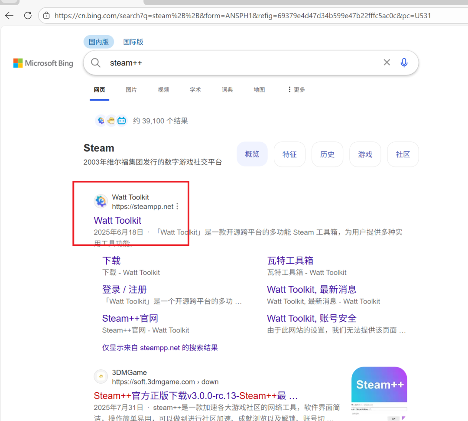Screen dimensions: 468x421
Task: Open the Steam++ thumbnail image
Action: pyautogui.click(x=379, y=393)
